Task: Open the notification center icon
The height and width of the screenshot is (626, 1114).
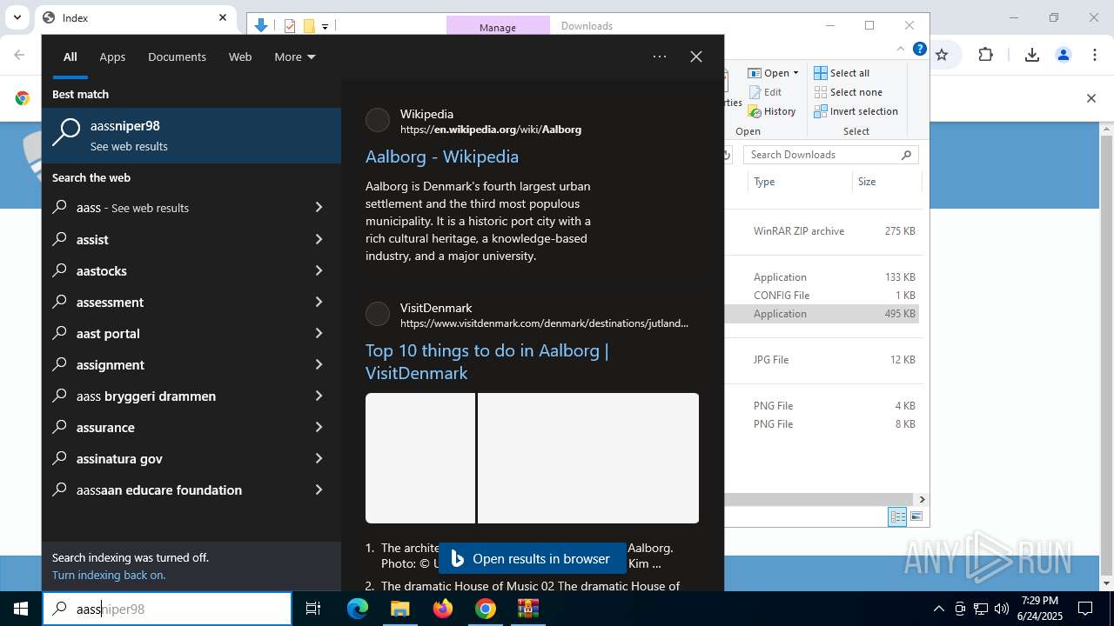Action: pyautogui.click(x=1085, y=609)
